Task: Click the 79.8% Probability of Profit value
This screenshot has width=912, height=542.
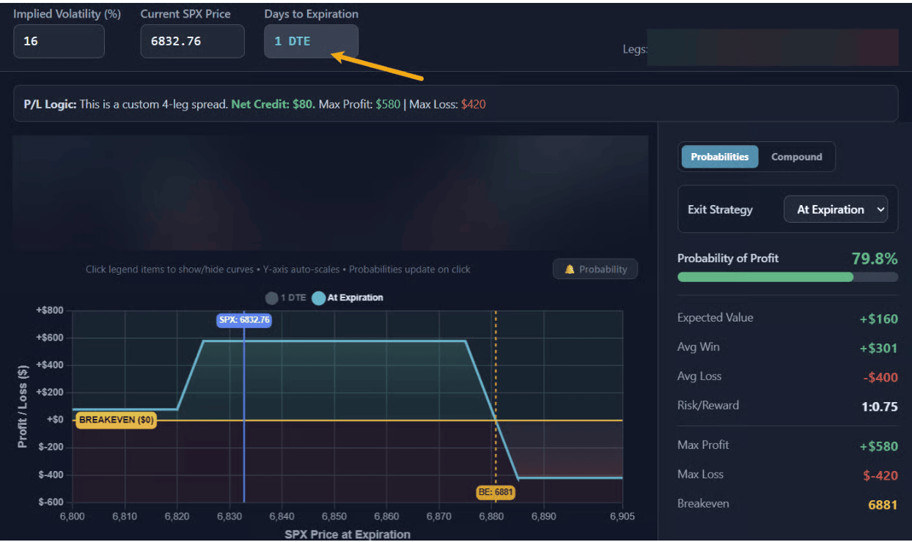Action: pos(874,259)
